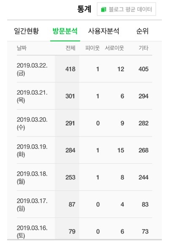The width and height of the screenshot is (172, 244).
Task: Click the 기타 column header
Action: pyautogui.click(x=144, y=48)
